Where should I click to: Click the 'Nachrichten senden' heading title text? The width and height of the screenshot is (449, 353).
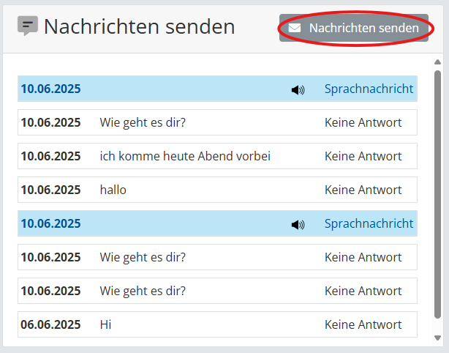pos(139,27)
